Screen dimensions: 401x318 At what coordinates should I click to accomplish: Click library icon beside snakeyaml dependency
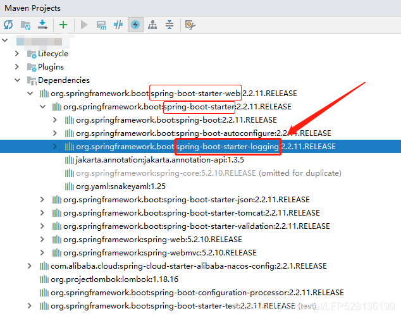coord(70,187)
